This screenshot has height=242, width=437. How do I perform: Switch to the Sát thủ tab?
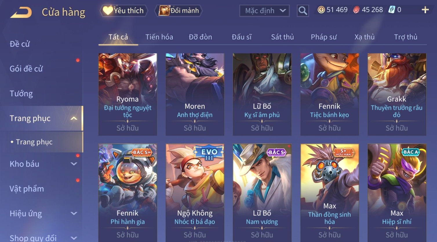tap(283, 37)
